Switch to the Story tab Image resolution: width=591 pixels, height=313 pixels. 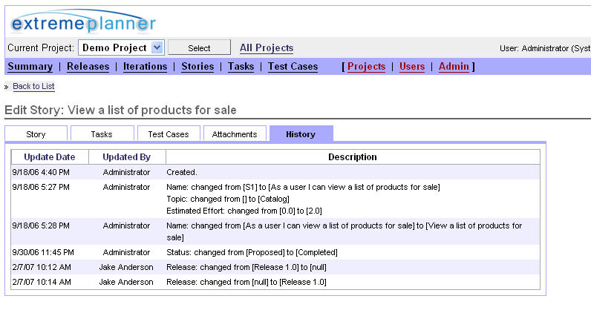(36, 134)
